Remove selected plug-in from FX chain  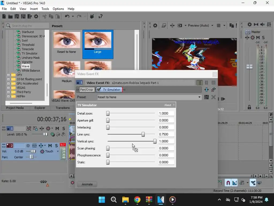[213, 90]
